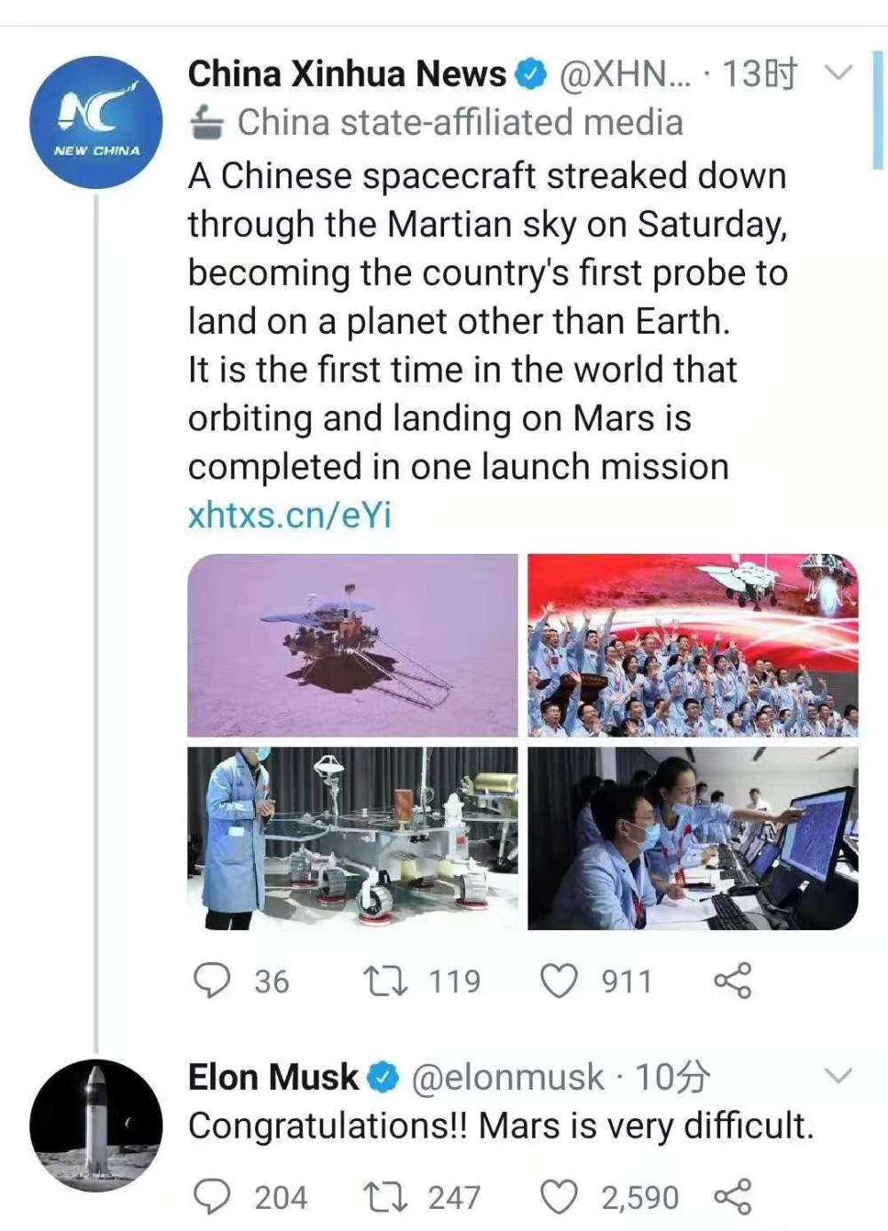This screenshot has width=888, height=1231.
Task: View the Mars lander photo on purple surface
Action: coord(353,645)
